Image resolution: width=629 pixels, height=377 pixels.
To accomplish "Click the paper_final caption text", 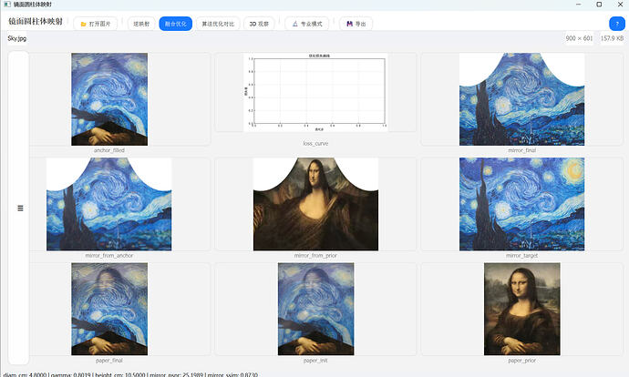I will tap(109, 361).
